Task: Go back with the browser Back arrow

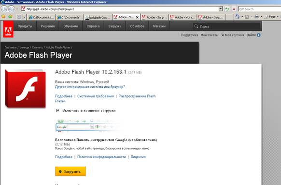Action: point(4,9)
